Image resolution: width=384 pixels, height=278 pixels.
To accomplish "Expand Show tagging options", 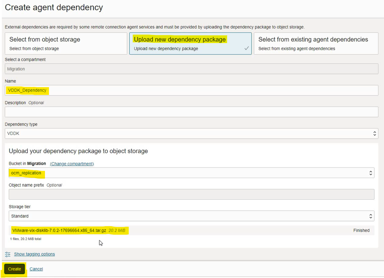I will (34, 254).
